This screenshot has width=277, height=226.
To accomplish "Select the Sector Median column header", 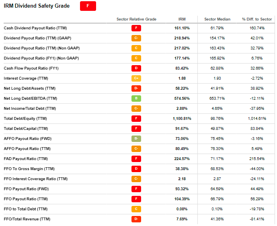I will pyautogui.click(x=217, y=19).
